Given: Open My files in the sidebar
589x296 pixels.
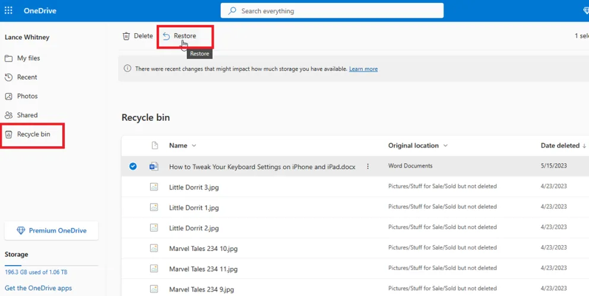Looking at the screenshot, I should pos(28,58).
